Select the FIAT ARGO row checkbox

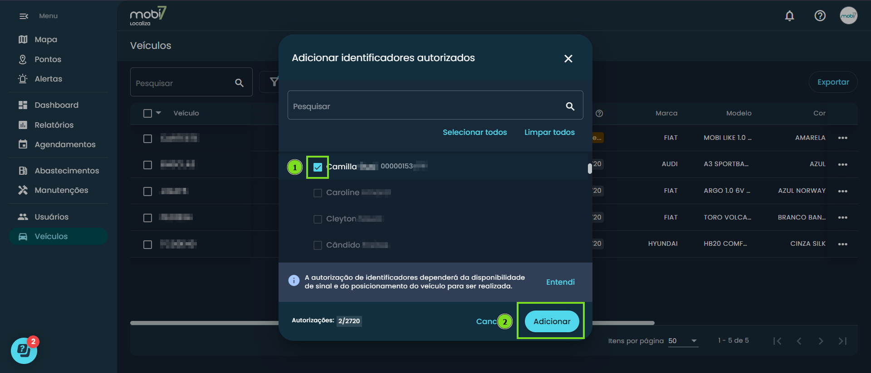pyautogui.click(x=147, y=191)
